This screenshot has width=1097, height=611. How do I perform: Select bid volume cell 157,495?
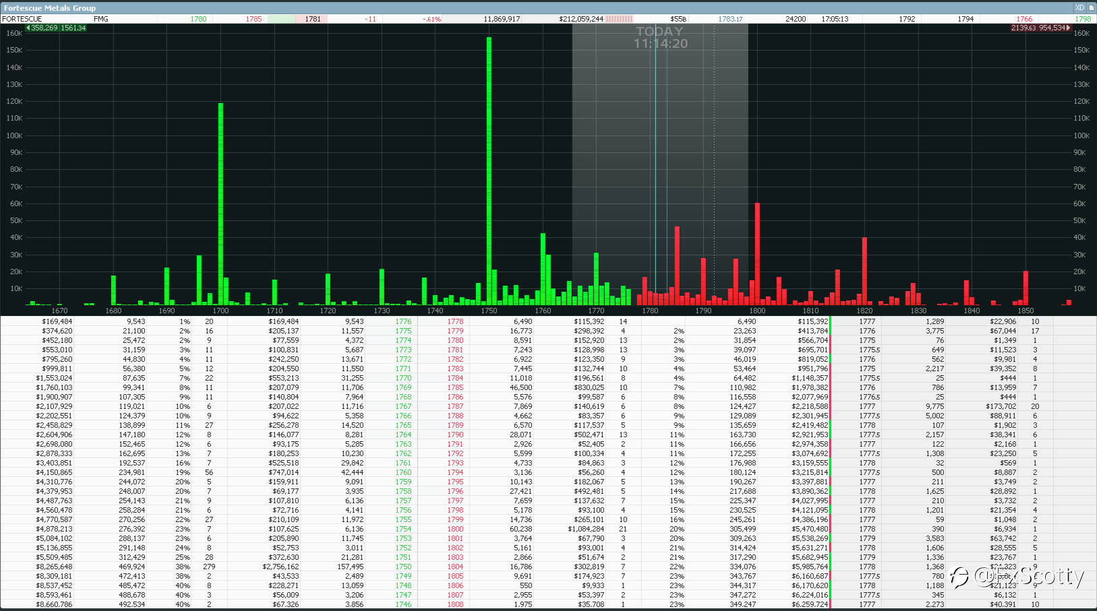tap(350, 567)
